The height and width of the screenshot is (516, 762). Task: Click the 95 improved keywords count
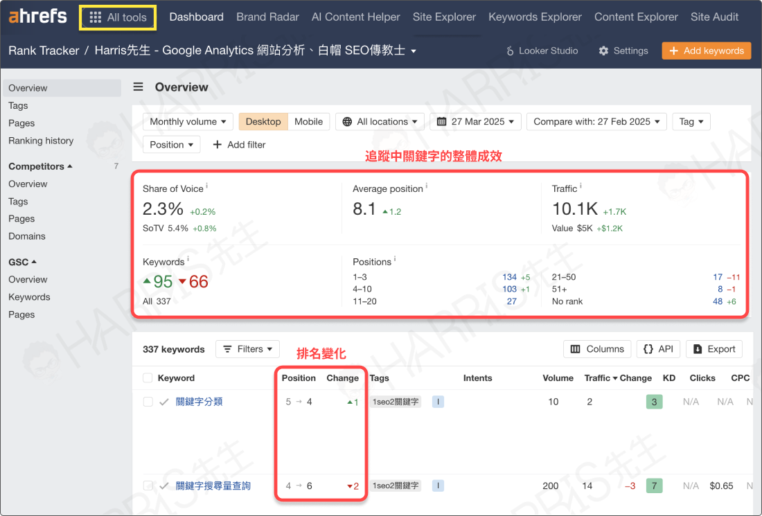click(x=158, y=281)
